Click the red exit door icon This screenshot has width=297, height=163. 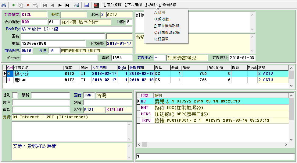(x=96, y=5)
